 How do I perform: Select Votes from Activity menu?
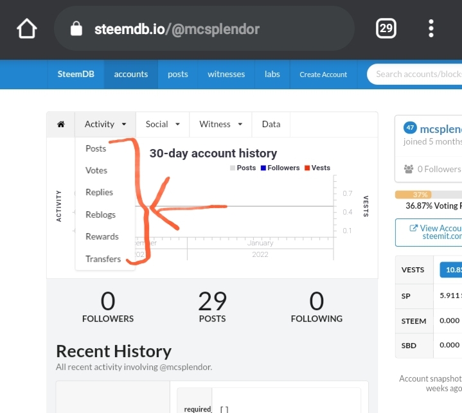(x=96, y=170)
